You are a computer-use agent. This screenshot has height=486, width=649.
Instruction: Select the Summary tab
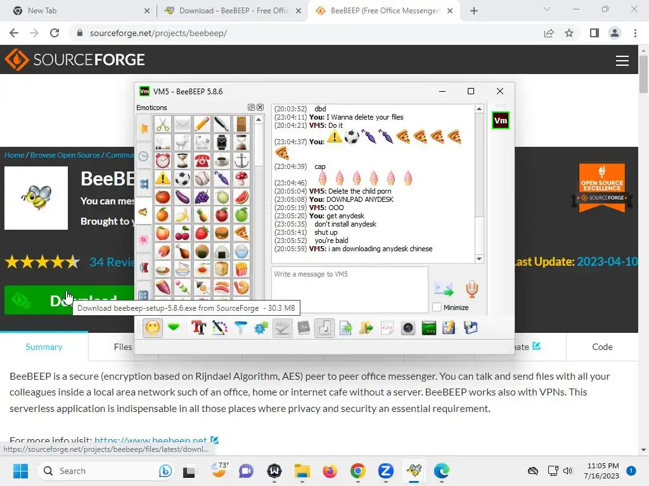pyautogui.click(x=44, y=347)
